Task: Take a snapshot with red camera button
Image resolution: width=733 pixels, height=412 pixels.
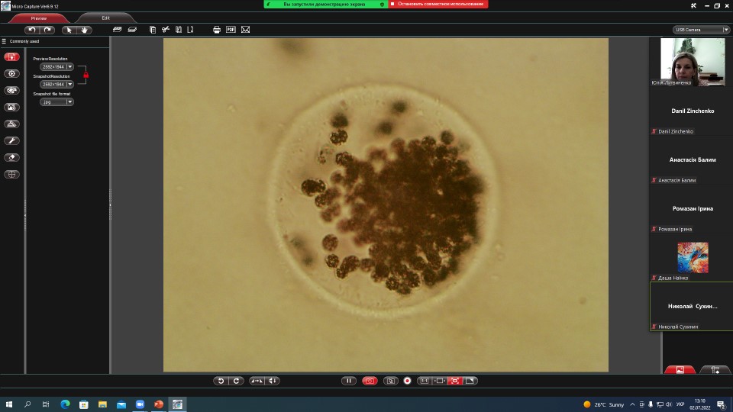Action: pos(370,381)
